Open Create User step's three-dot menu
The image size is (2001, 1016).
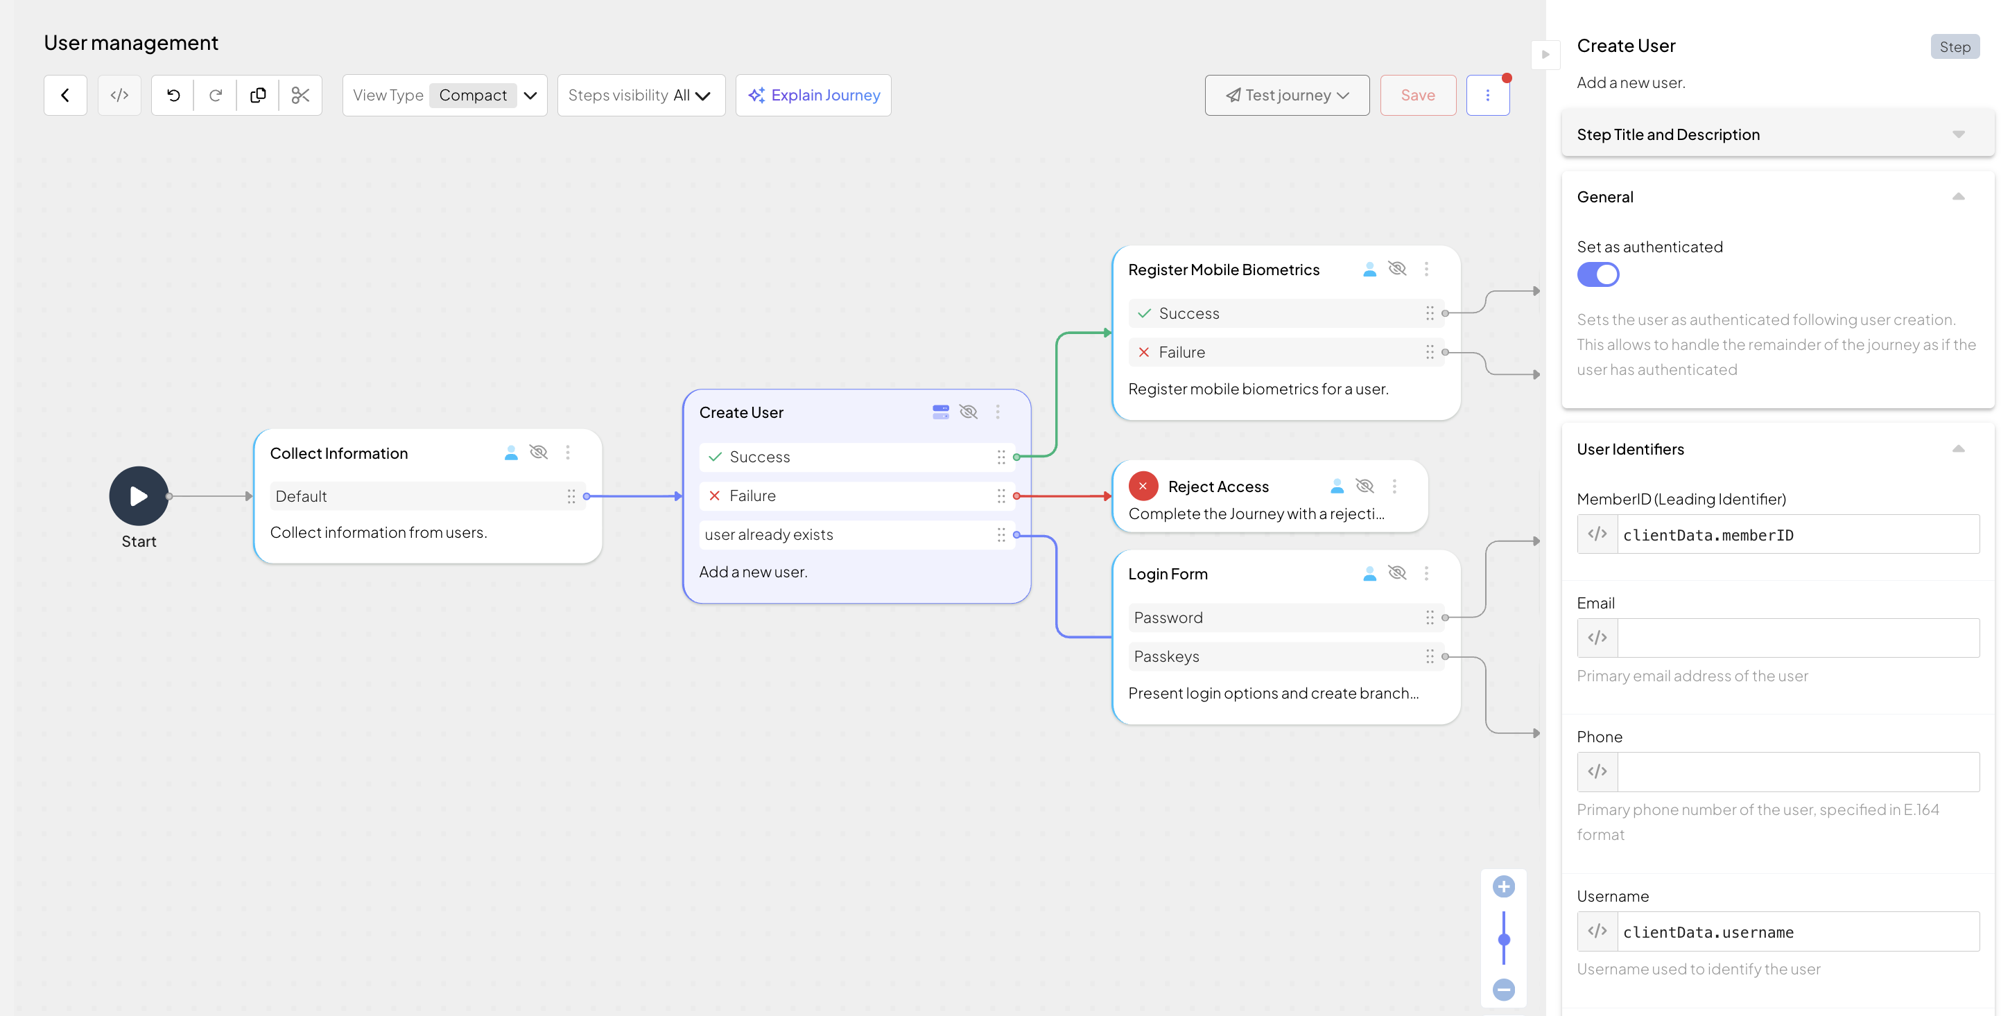(998, 412)
